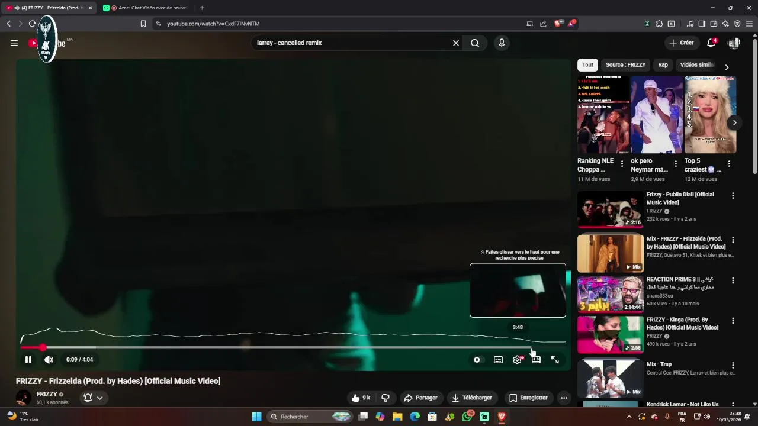Open the Brave Rewards triangle icon
The image size is (758, 426).
(571, 24)
